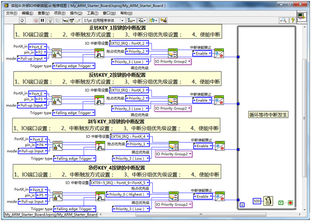Click the Run arrow toolbar button

tap(22, 20)
